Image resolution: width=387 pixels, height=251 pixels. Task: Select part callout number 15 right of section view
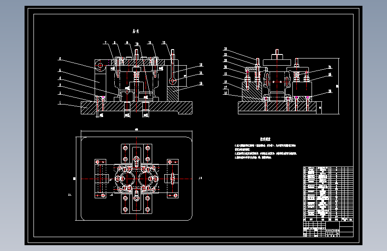[201, 83]
